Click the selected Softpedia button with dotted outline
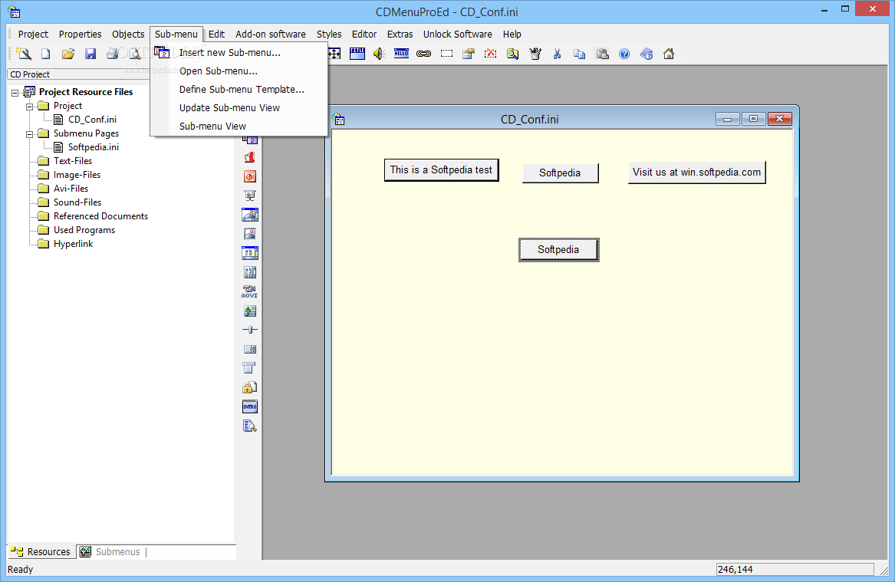Image resolution: width=895 pixels, height=582 pixels. tap(559, 250)
